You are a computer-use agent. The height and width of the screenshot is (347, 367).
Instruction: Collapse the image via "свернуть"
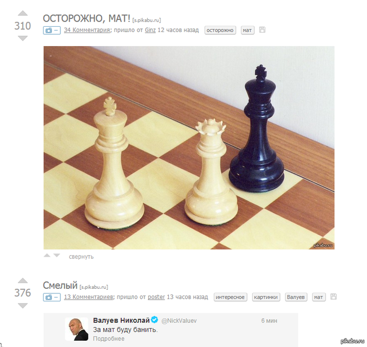tap(81, 257)
